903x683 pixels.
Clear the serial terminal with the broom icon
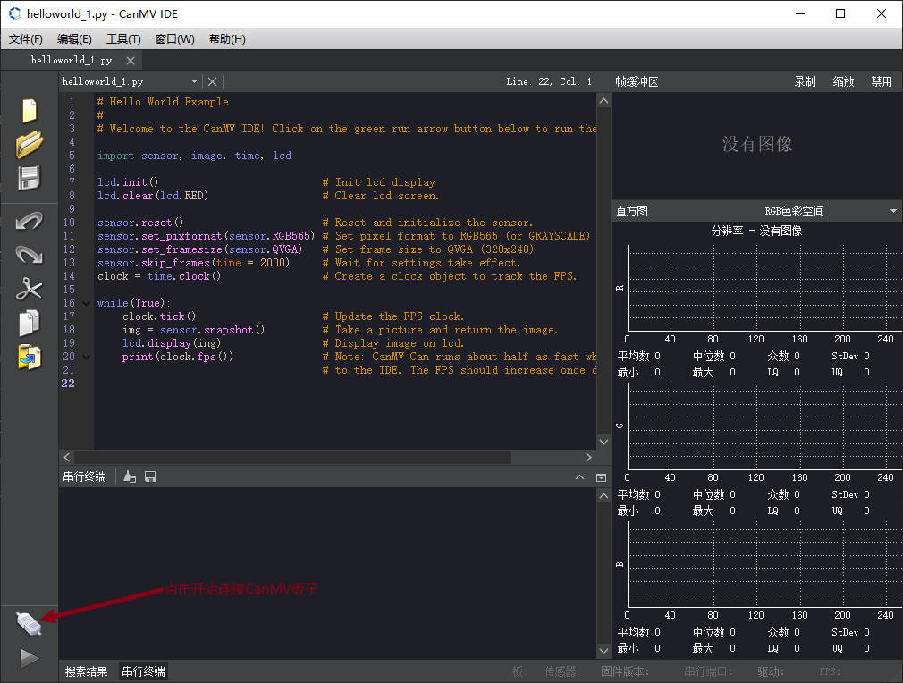click(x=130, y=476)
